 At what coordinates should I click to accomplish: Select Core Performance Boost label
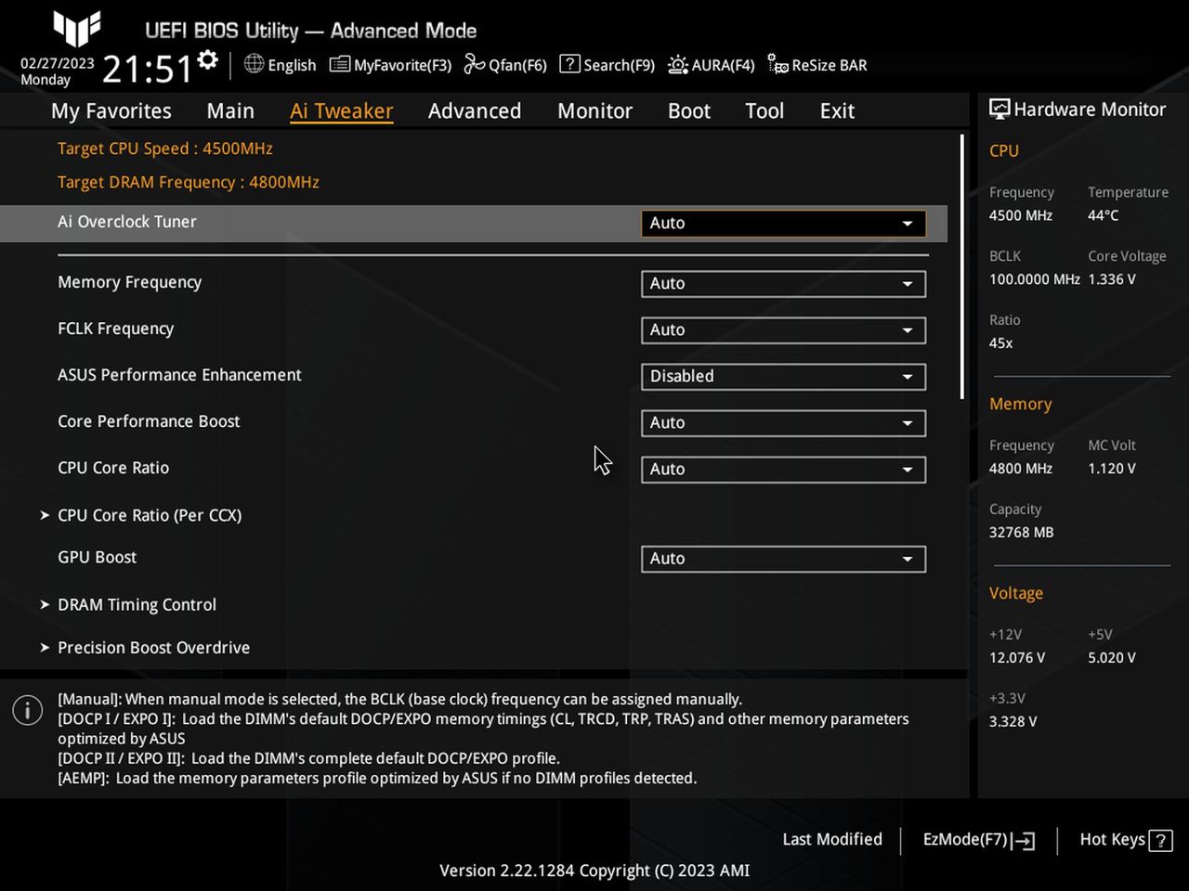coord(149,421)
